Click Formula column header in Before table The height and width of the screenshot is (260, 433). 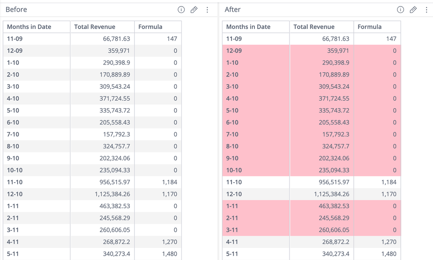click(150, 27)
